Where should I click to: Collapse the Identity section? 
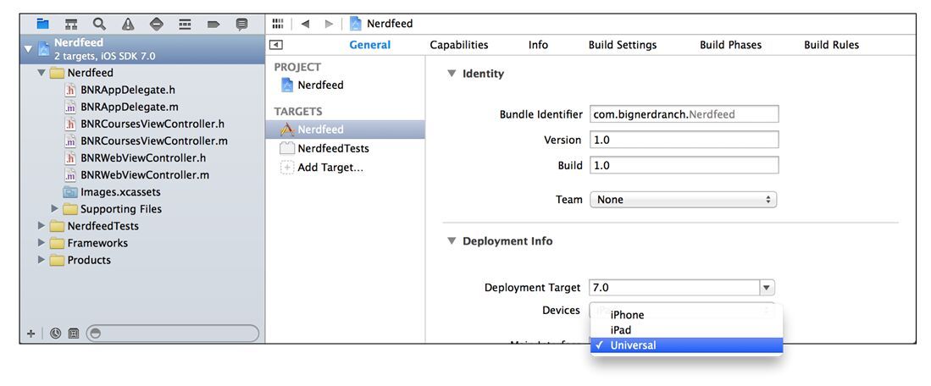tap(452, 74)
